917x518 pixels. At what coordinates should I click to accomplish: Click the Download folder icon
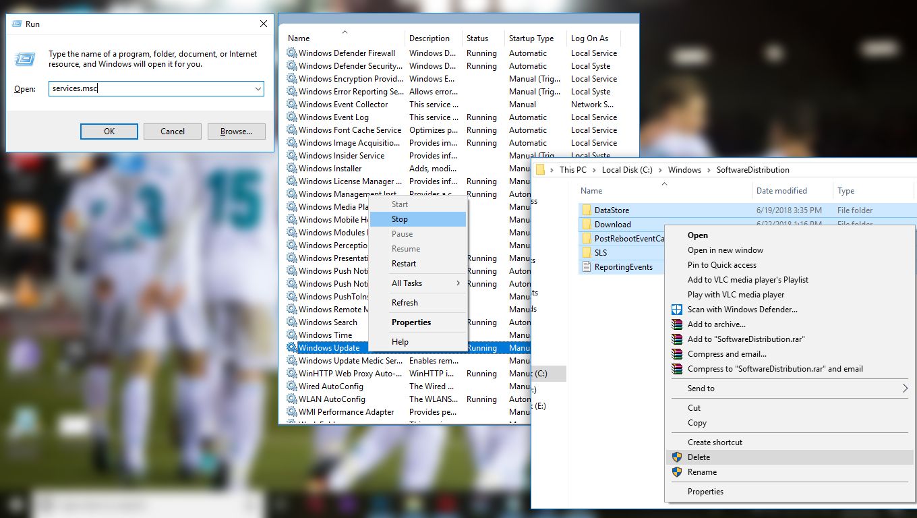point(586,225)
